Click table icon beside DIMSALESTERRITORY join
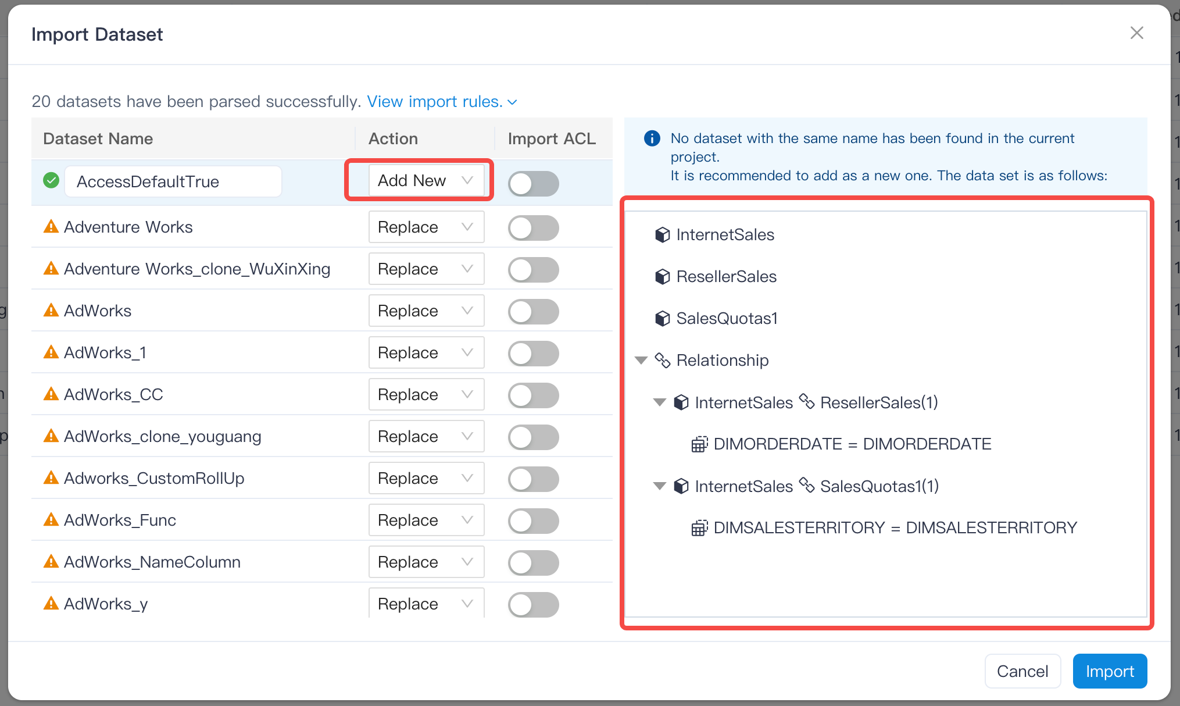1180x706 pixels. (699, 528)
